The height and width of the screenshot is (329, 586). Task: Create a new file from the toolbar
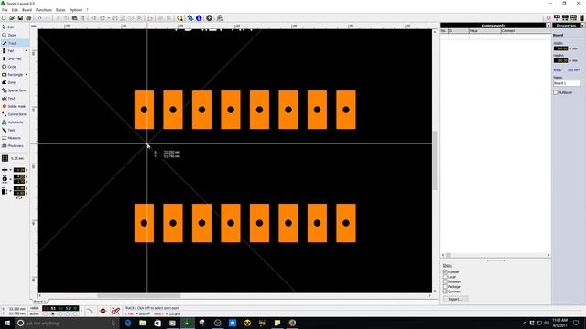(x=4, y=18)
